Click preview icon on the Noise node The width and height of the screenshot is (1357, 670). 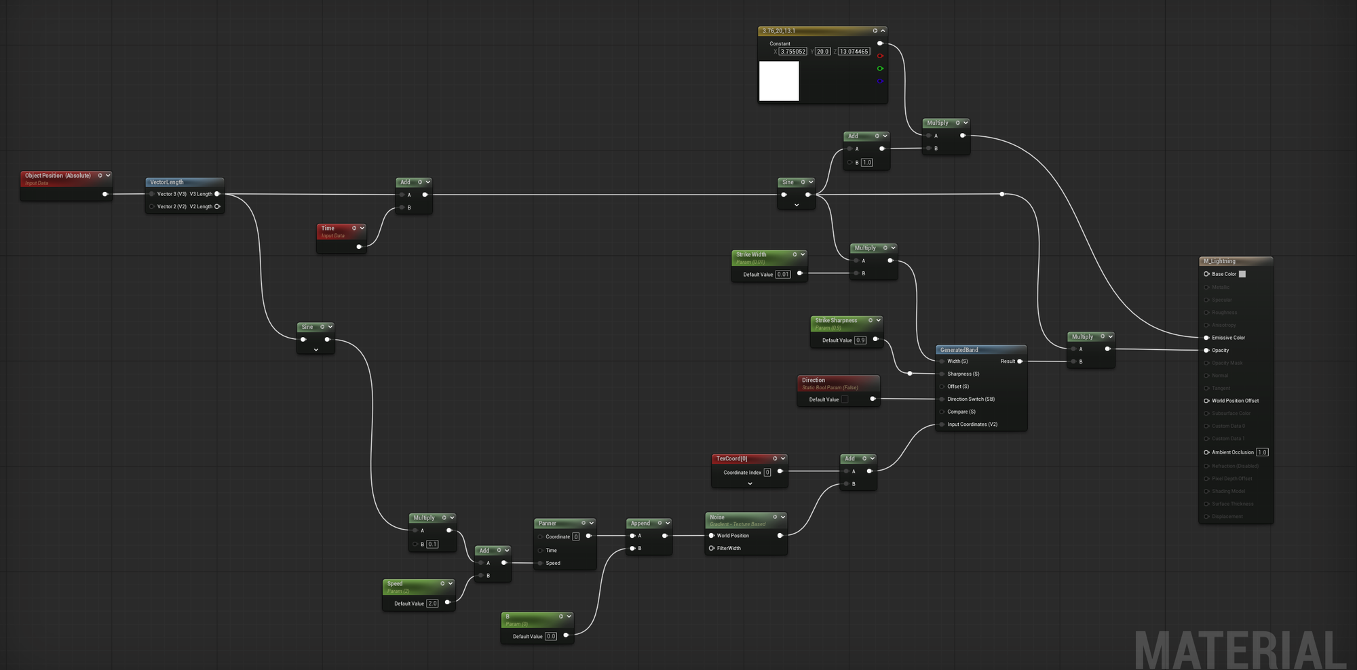[x=775, y=517]
